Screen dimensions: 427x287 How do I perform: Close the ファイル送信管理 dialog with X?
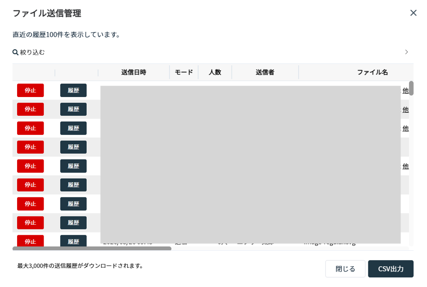(413, 13)
